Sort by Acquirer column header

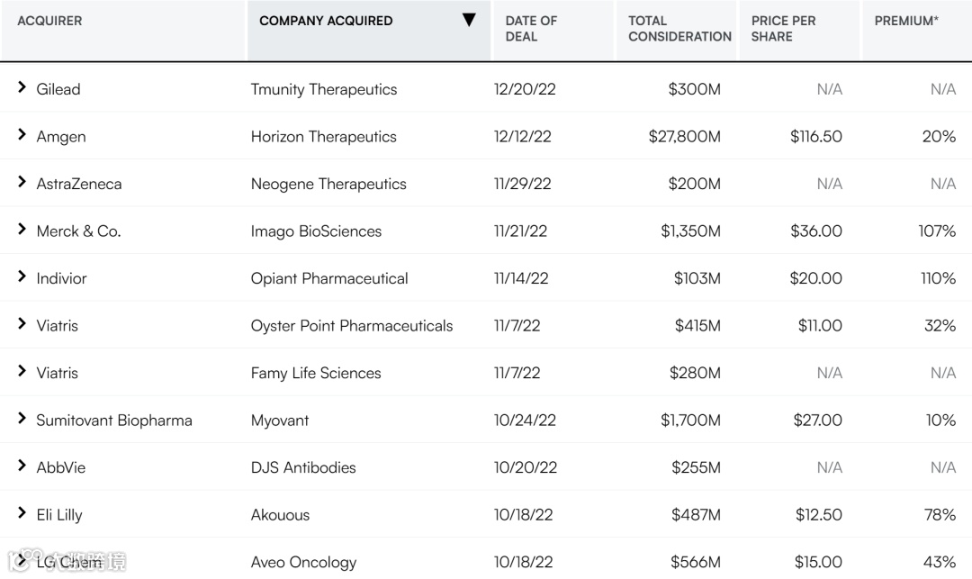pos(49,21)
